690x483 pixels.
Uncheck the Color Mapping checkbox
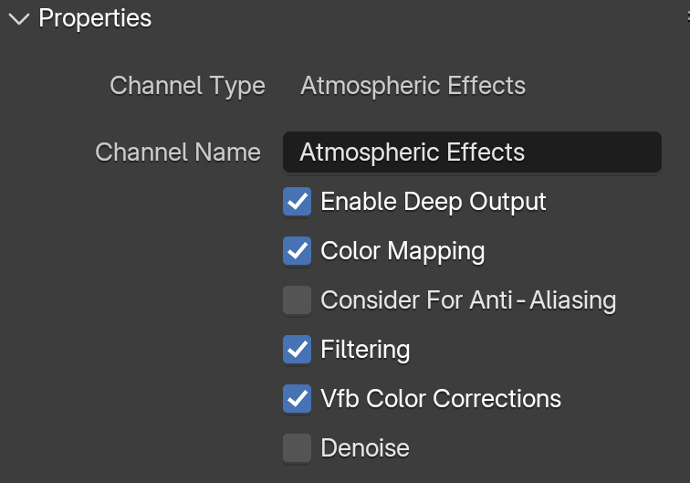(x=297, y=251)
